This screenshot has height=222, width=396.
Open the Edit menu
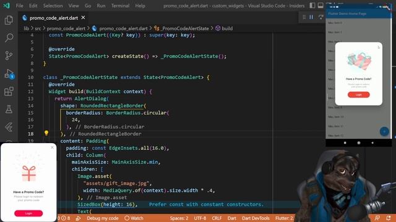coord(33,6)
